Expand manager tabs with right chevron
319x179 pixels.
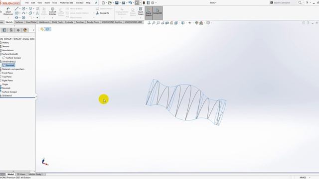coord(33,30)
